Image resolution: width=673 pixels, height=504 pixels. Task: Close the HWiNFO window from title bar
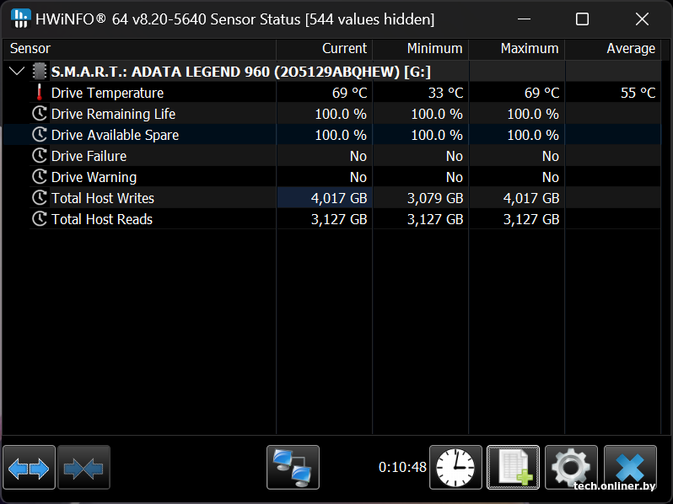(x=642, y=19)
